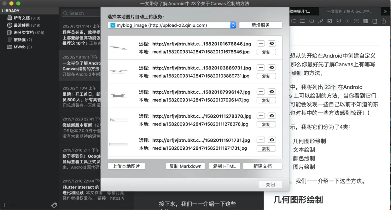391x210 pixels.
Task: Click 复制 for image 15820111971731.jpg
Action: (x=266, y=149)
